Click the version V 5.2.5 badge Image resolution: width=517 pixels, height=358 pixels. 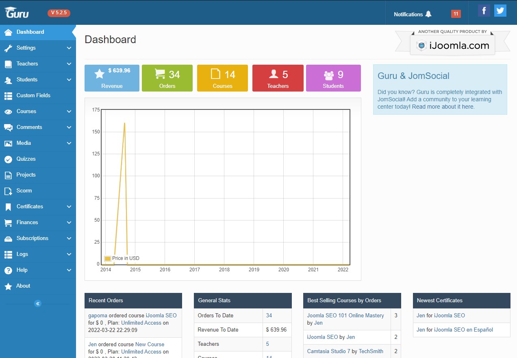(59, 13)
